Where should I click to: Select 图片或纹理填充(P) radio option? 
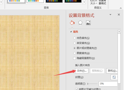tap(85, 48)
